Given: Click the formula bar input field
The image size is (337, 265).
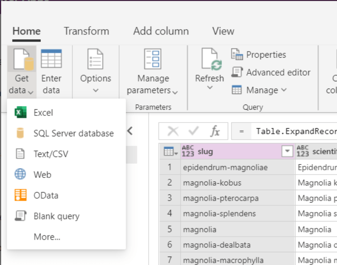Looking at the screenshot, I should 293,131.
